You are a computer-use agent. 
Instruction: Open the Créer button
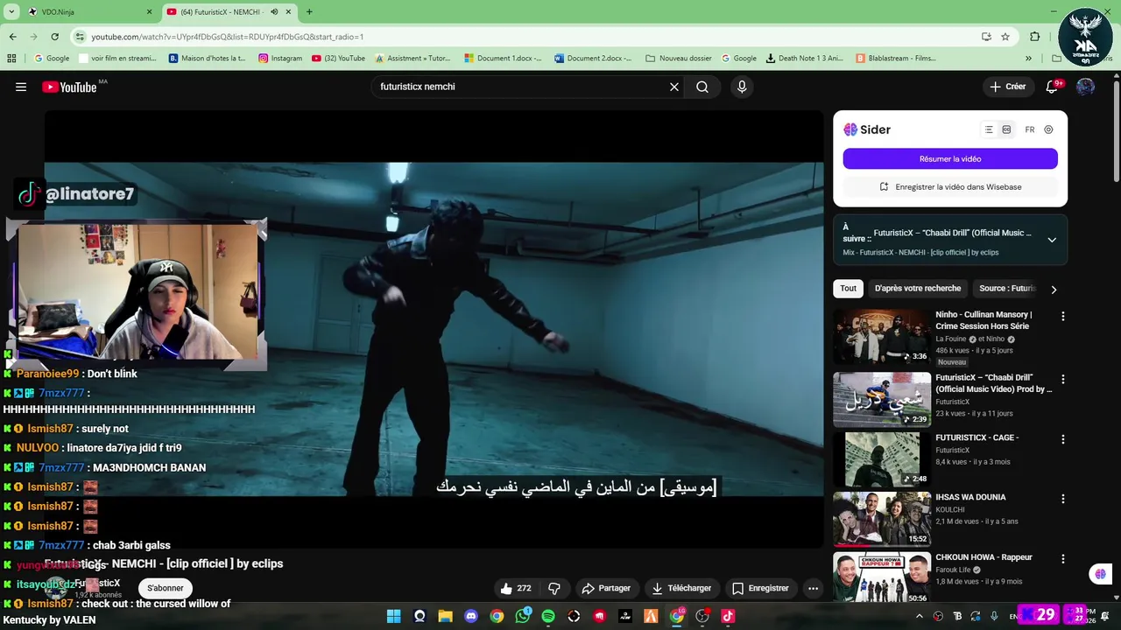pos(1008,87)
